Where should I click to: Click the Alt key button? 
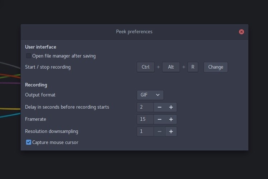click(x=171, y=67)
